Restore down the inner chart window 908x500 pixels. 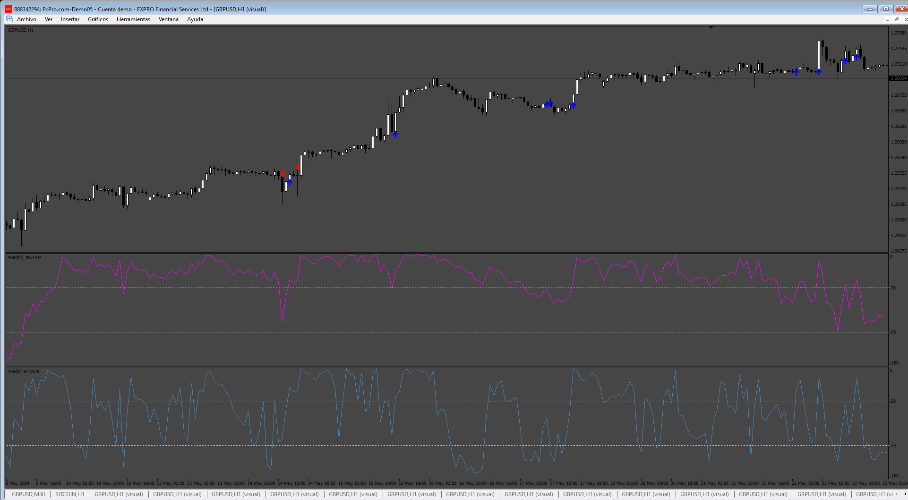click(897, 19)
